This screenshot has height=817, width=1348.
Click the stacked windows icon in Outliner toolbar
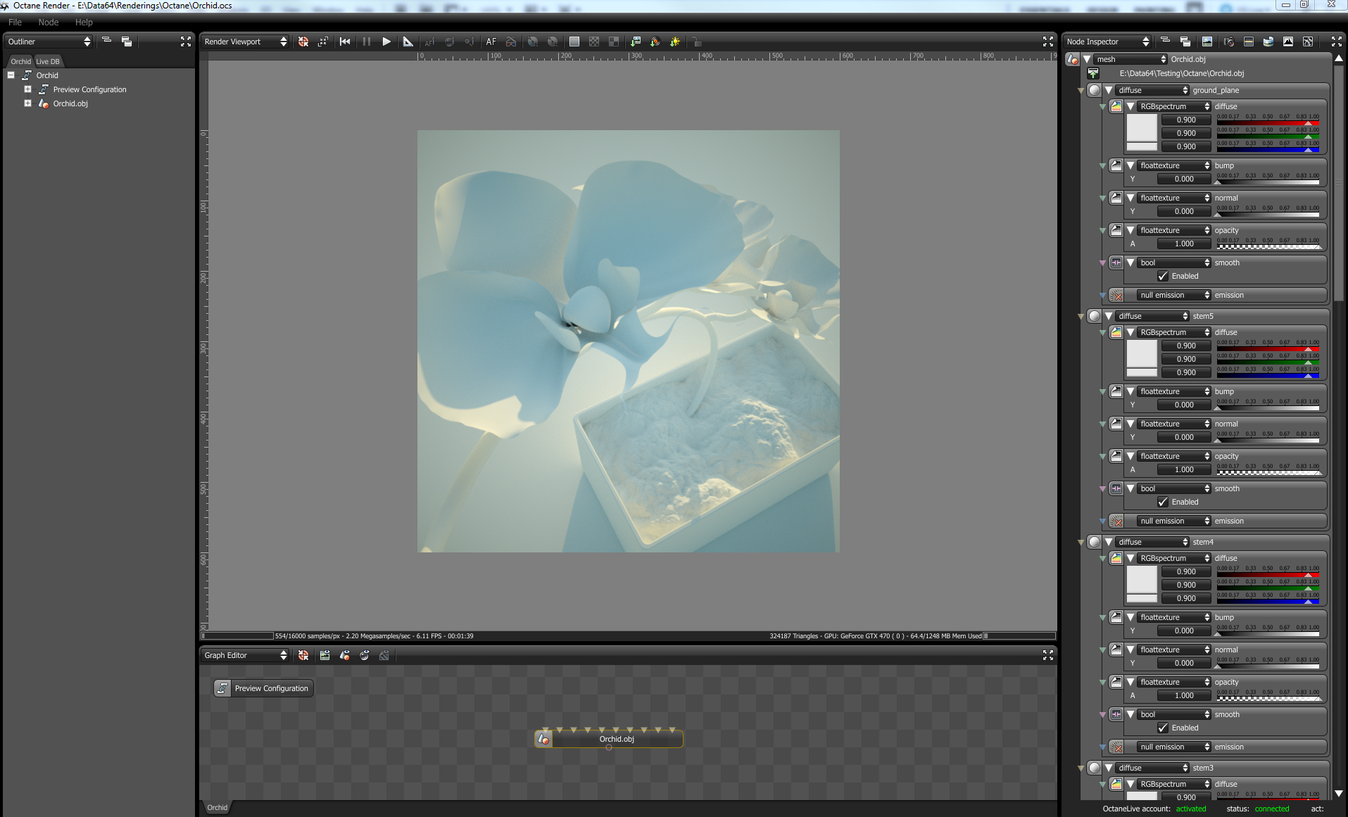click(x=127, y=42)
